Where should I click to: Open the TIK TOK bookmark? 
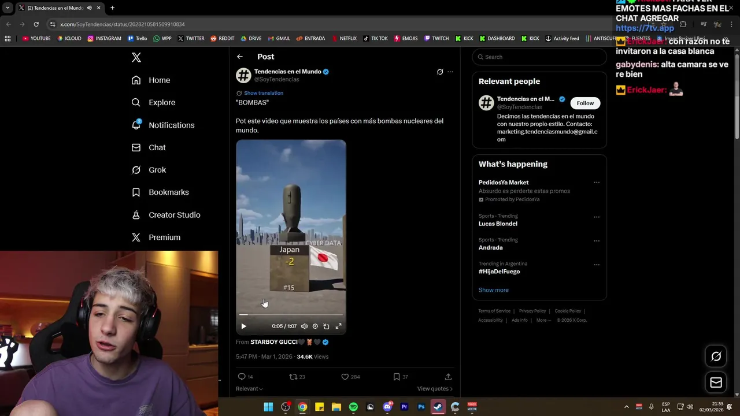pyautogui.click(x=375, y=39)
